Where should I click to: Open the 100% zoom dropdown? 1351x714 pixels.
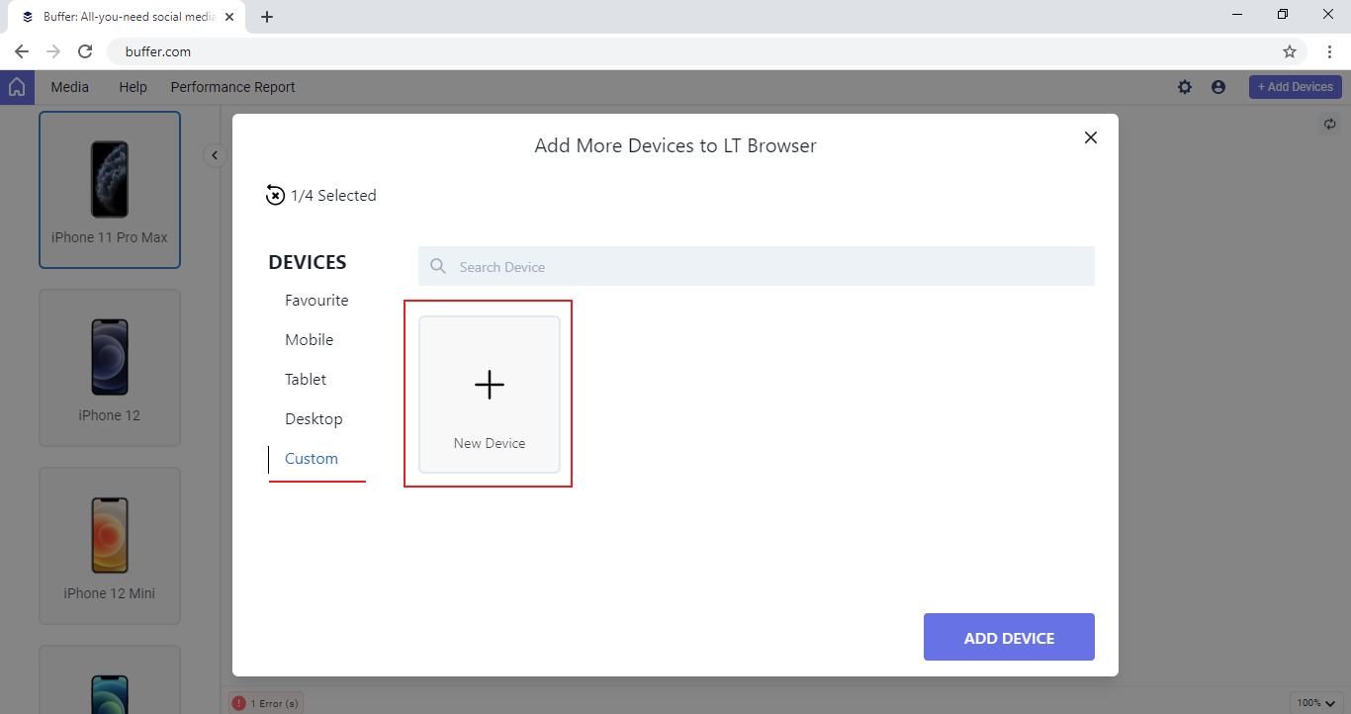pos(1317,703)
